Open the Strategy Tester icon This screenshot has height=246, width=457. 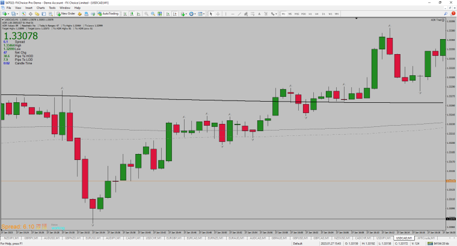click(x=51, y=14)
